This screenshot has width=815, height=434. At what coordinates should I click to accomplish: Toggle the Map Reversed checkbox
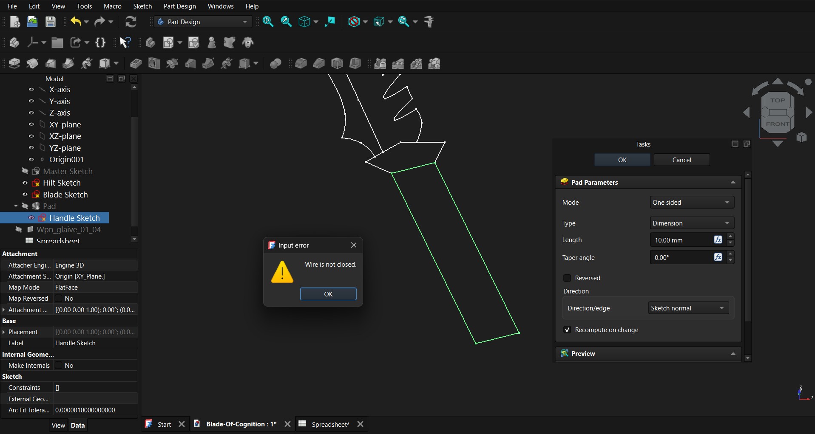(x=59, y=299)
